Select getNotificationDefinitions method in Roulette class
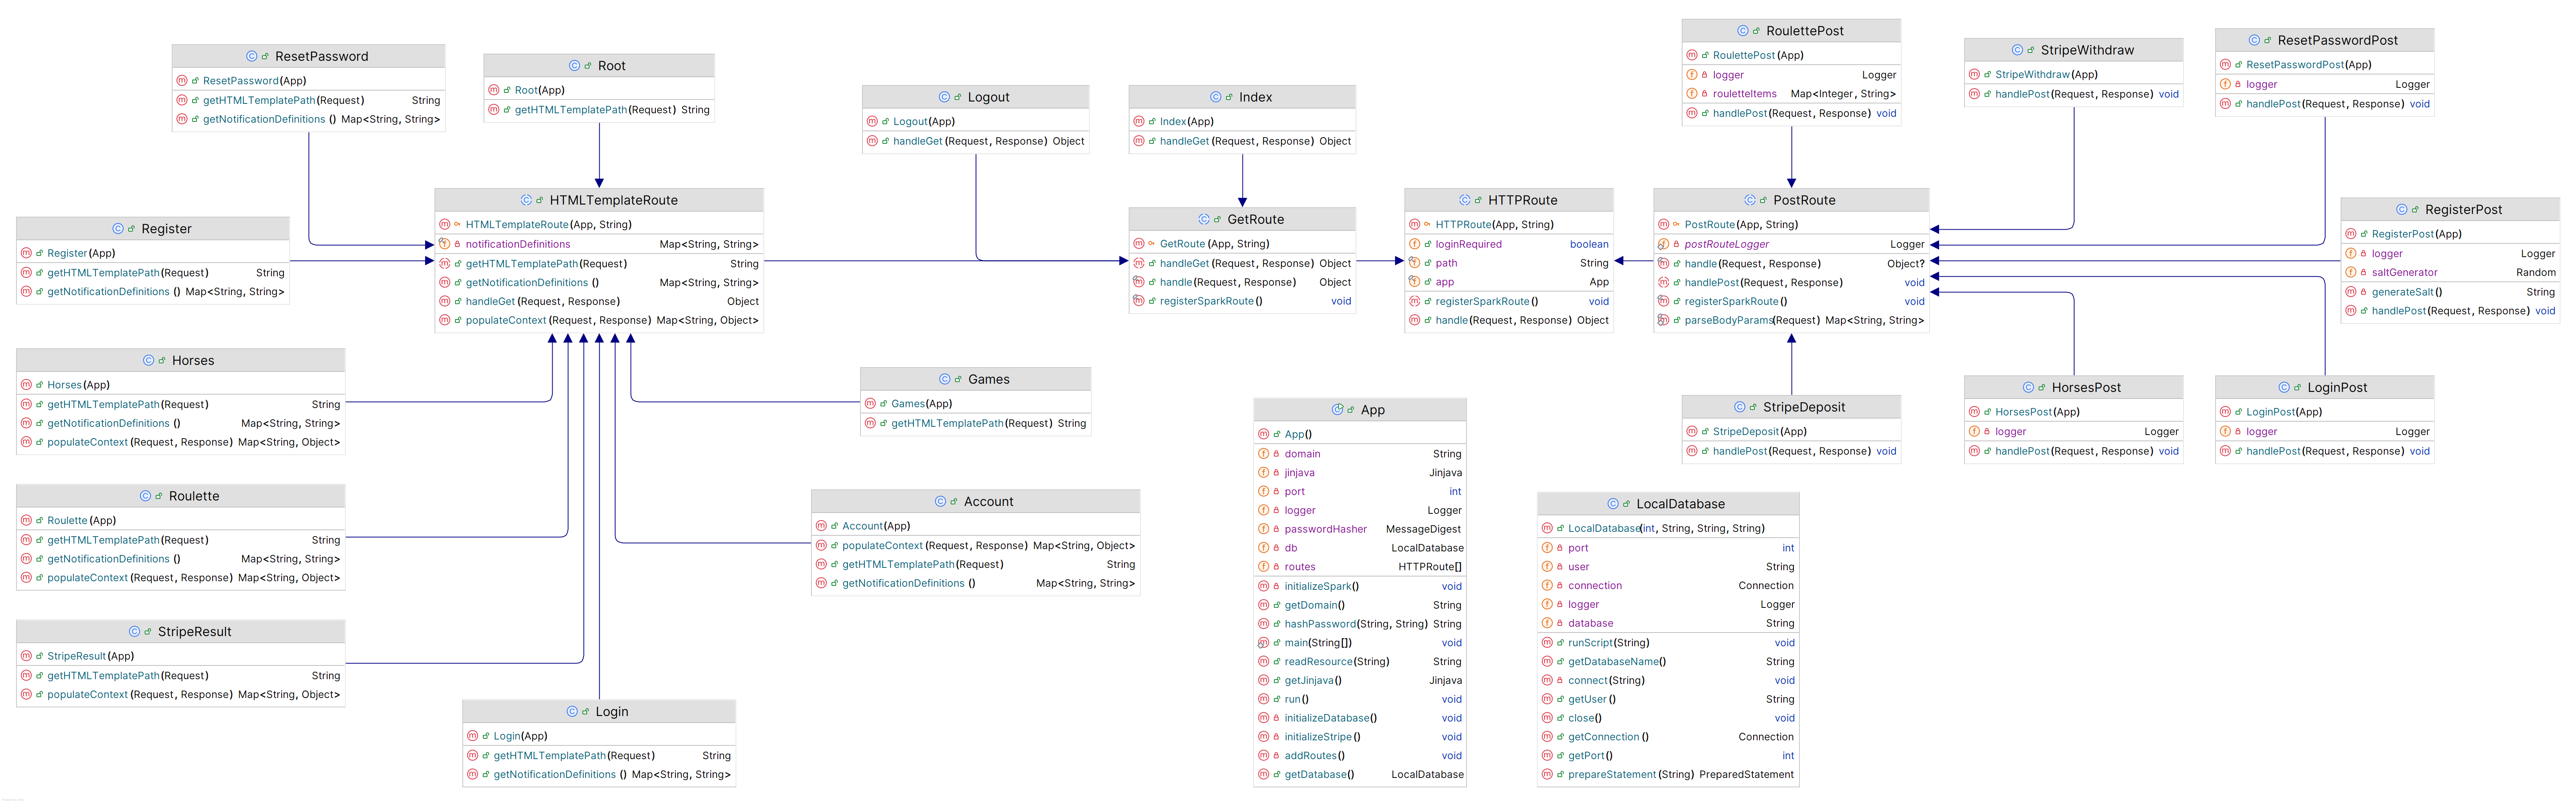 click(181, 559)
